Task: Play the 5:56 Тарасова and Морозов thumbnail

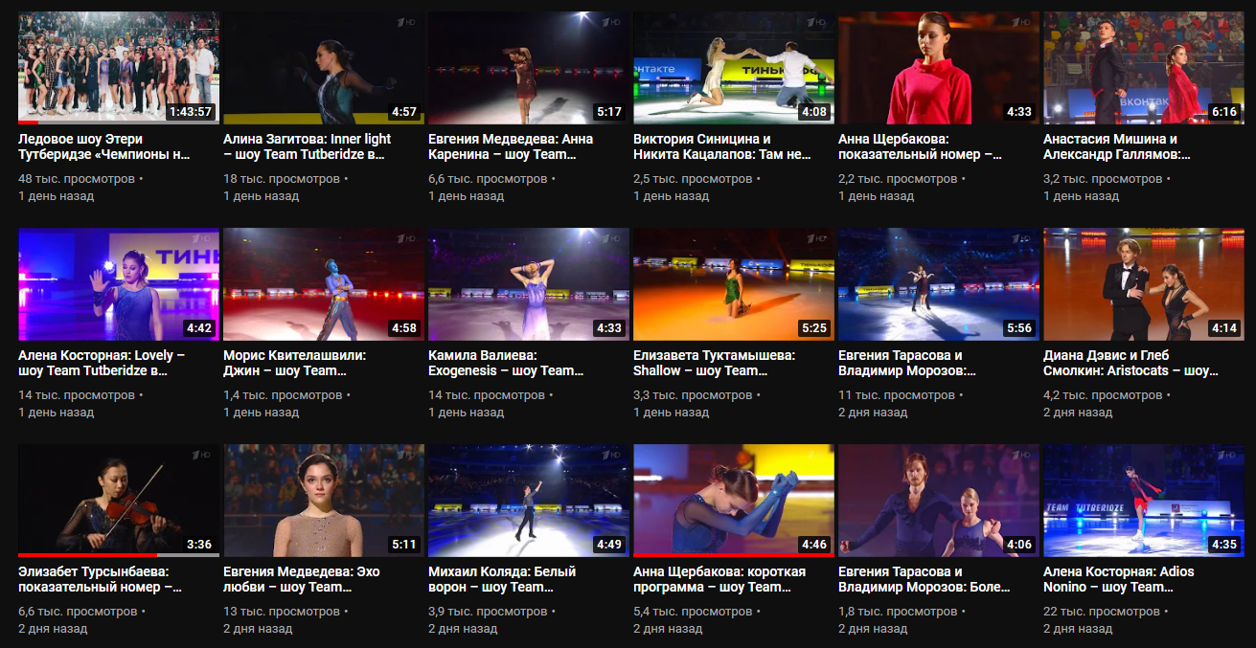Action: 938,284
